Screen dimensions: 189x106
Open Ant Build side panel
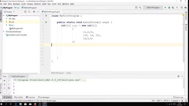tap(186, 16)
